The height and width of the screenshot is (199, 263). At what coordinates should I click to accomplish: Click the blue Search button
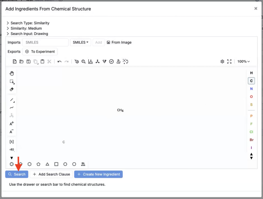[x=17, y=174]
